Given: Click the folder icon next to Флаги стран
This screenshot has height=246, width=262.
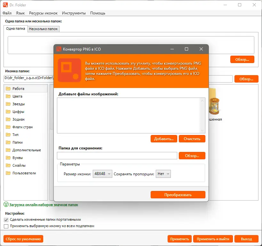Looking at the screenshot, I should [x=8, y=127].
